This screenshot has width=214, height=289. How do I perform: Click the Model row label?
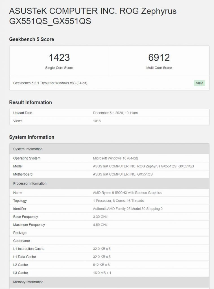[18, 166]
